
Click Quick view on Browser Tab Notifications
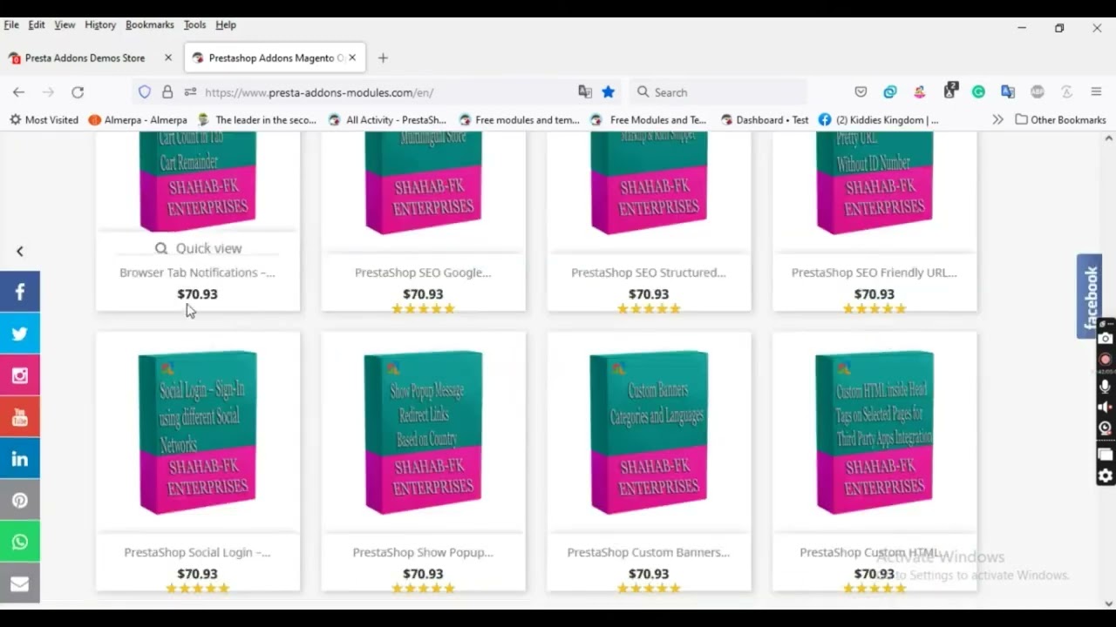(x=198, y=248)
